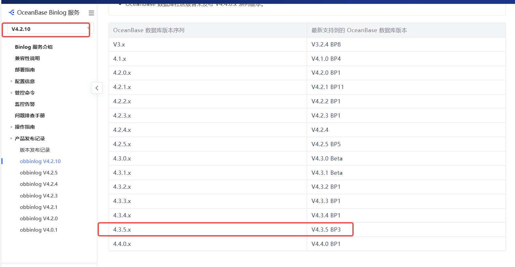This screenshot has width=515, height=267.
Task: Collapse sidebar with left chevron button
Action: (x=97, y=88)
